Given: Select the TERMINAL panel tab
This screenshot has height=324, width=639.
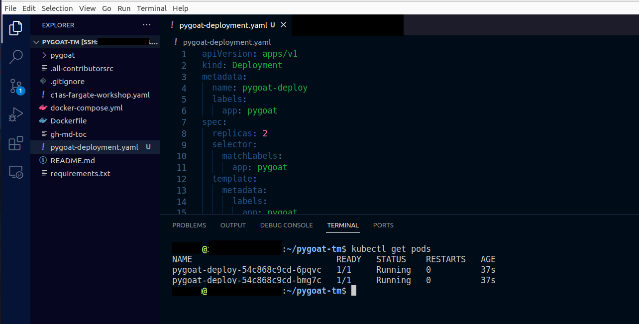Looking at the screenshot, I should (343, 225).
